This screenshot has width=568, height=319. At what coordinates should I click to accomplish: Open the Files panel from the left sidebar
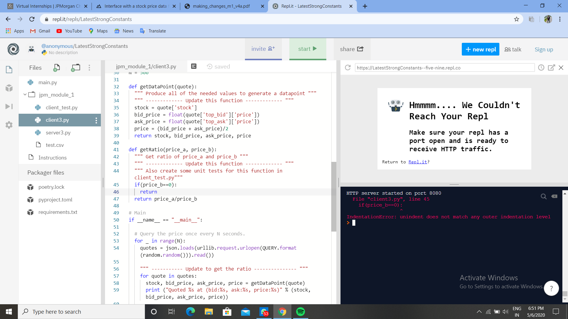point(9,70)
